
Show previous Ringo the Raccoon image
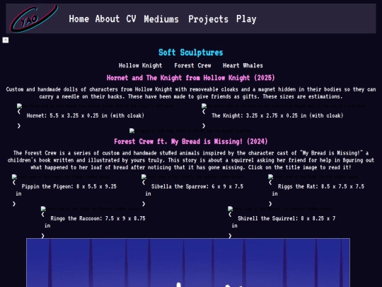43,214
